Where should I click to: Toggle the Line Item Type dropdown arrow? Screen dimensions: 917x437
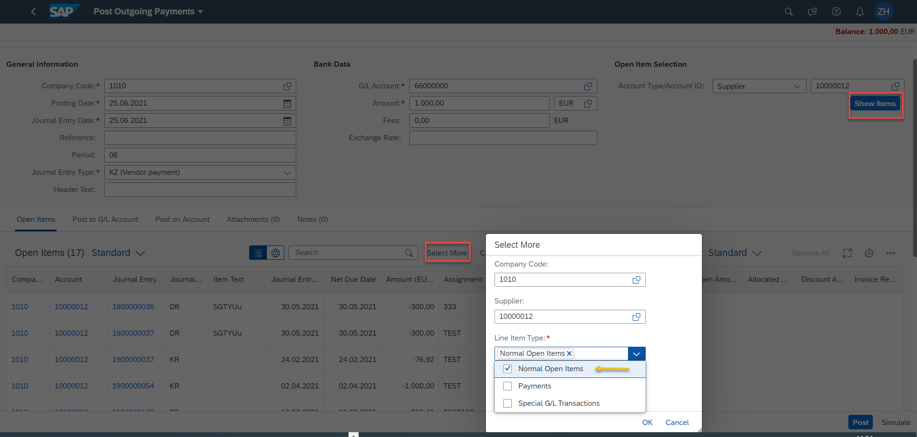(637, 354)
